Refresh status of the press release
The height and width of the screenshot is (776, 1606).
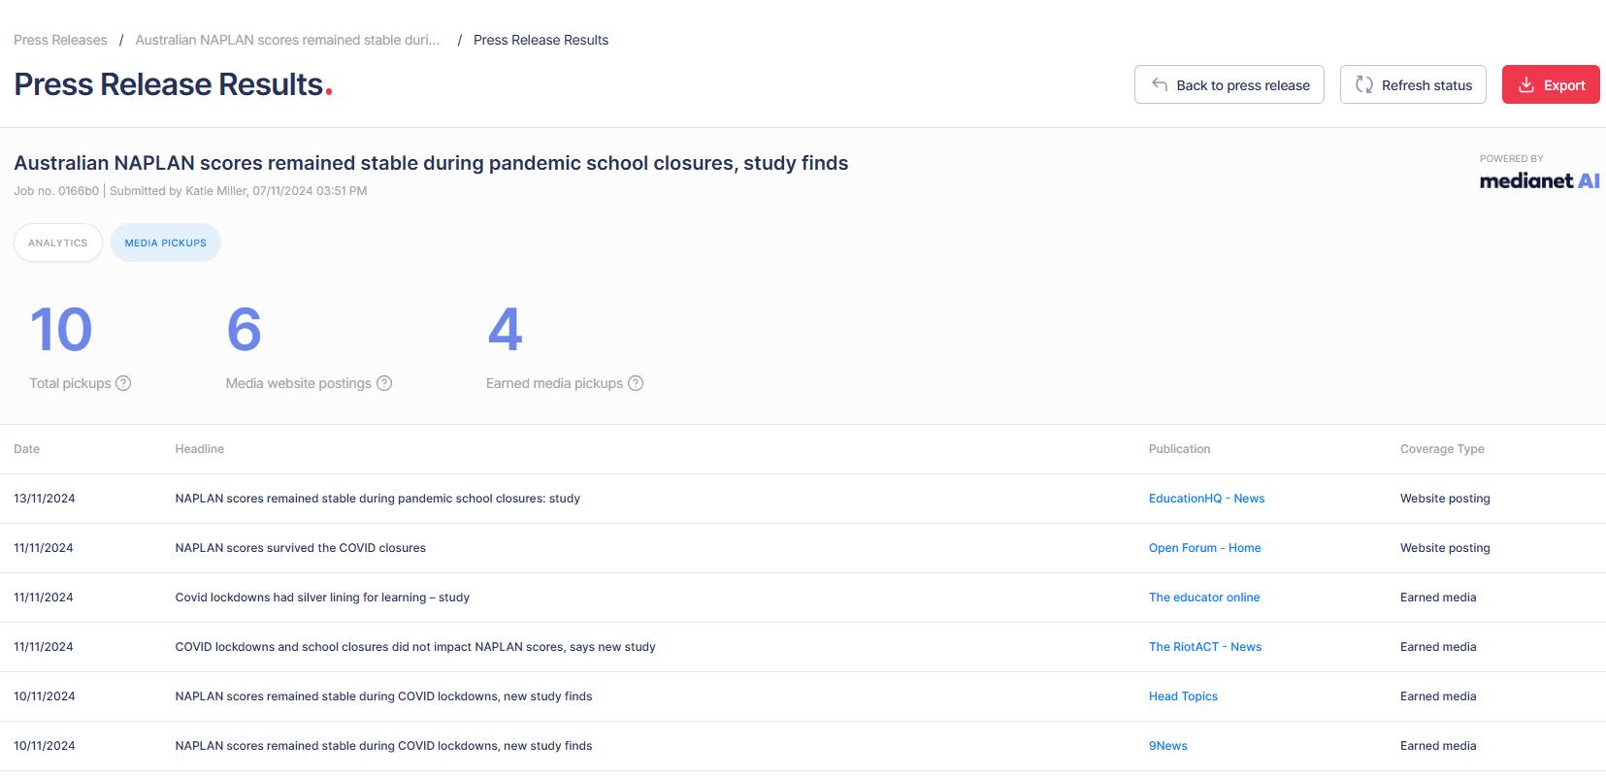1413,84
